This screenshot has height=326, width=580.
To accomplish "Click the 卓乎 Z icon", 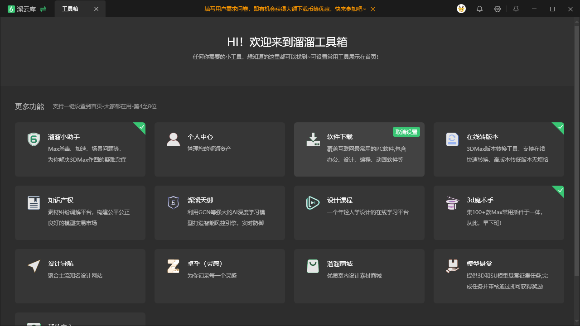I will pyautogui.click(x=173, y=266).
